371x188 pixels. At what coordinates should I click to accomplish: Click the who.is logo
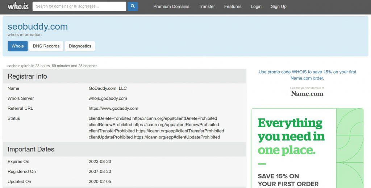pos(18,6)
